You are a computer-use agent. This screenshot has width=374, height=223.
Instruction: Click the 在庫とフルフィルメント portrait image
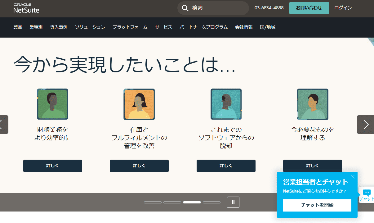coord(139,104)
